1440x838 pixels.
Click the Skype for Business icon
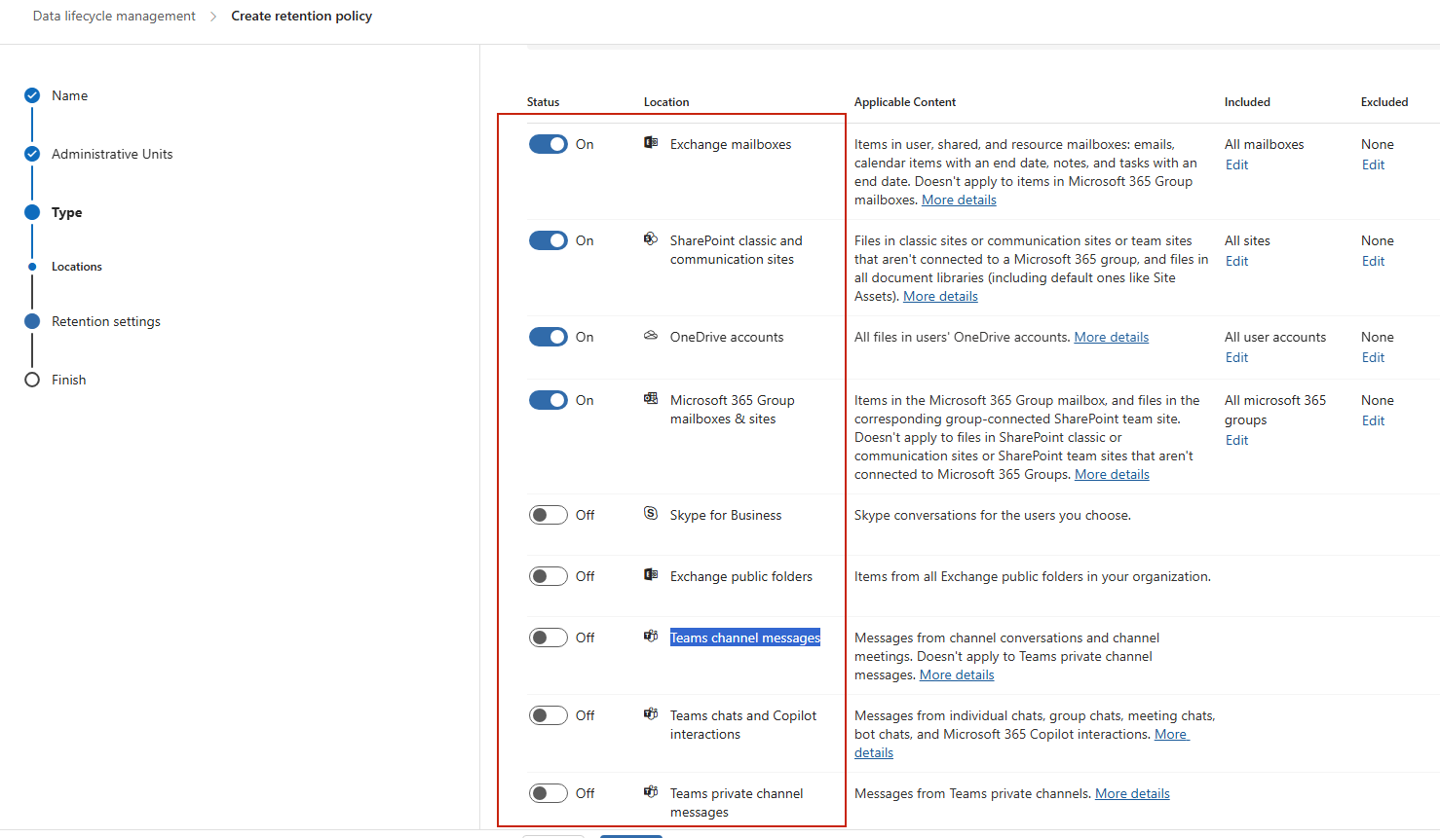click(x=650, y=514)
